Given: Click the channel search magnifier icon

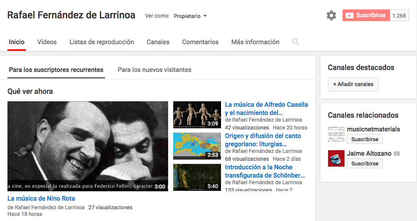Looking at the screenshot, I should point(296,41).
